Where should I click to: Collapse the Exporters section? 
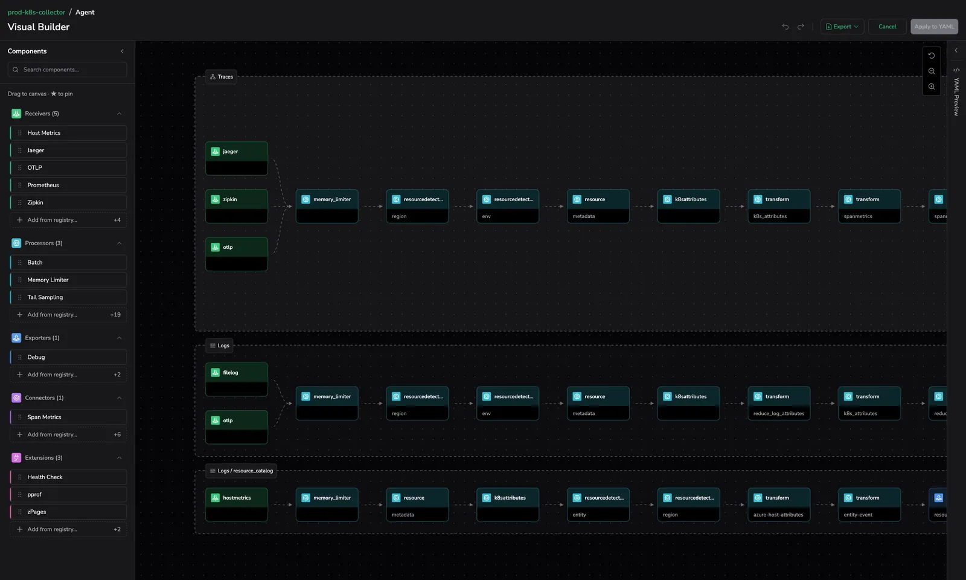(x=119, y=338)
